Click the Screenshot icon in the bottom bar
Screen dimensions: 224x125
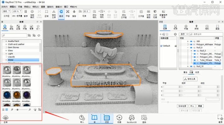220,118
